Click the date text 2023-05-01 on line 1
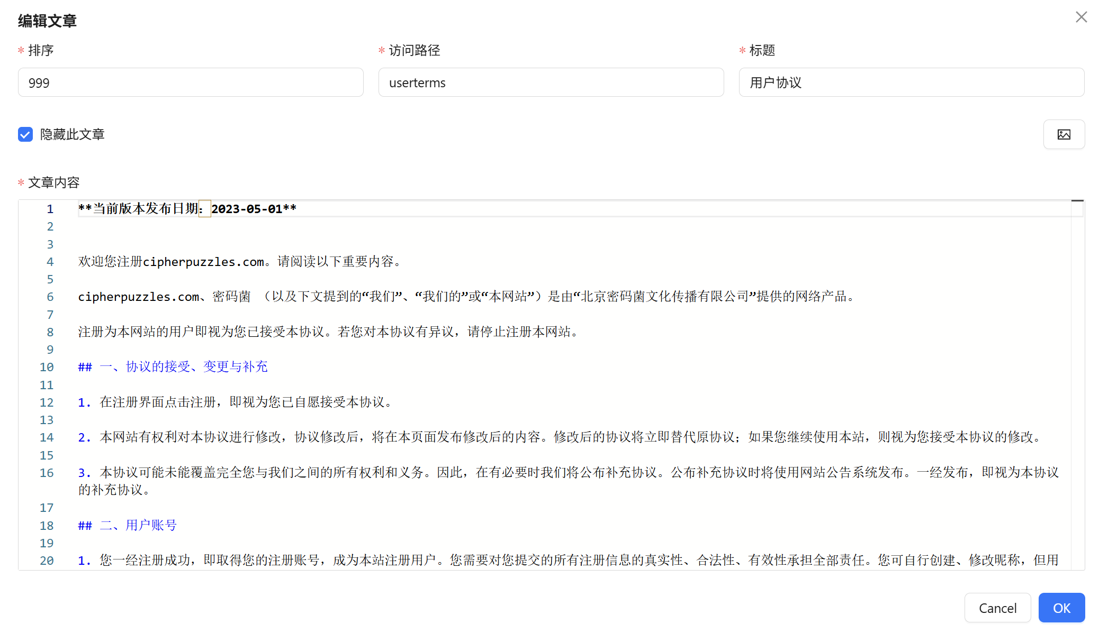 [247, 209]
